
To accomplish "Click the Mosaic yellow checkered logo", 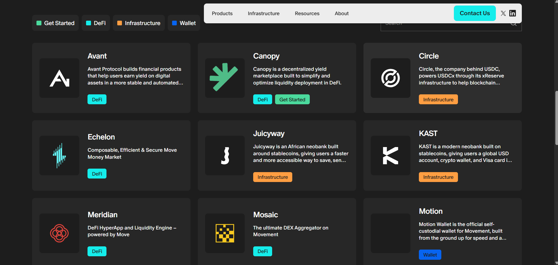I will [x=225, y=233].
